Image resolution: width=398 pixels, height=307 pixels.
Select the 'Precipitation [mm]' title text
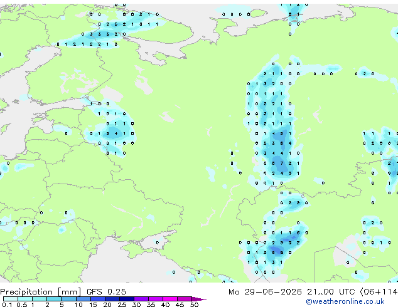point(41,292)
